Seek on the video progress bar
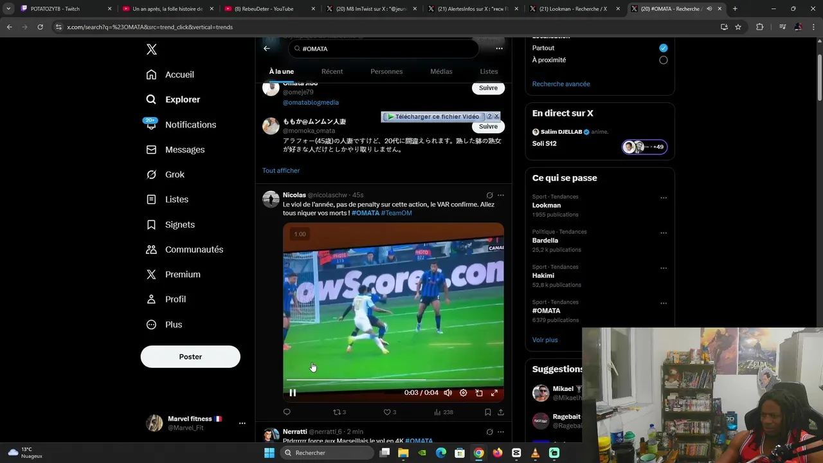The height and width of the screenshot is (463, 823). point(393,379)
